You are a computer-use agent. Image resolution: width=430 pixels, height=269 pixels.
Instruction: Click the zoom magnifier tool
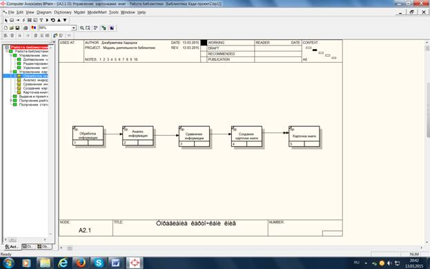[x=81, y=28]
